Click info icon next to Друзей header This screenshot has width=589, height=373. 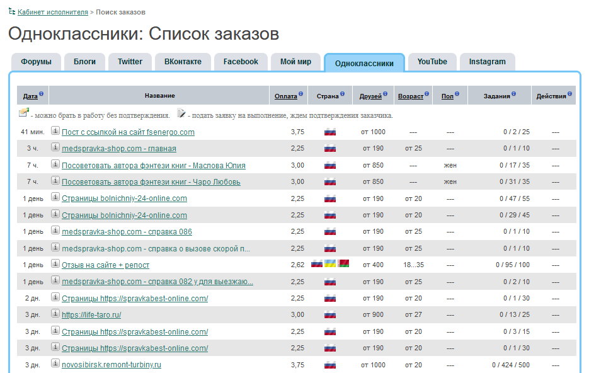tap(386, 95)
